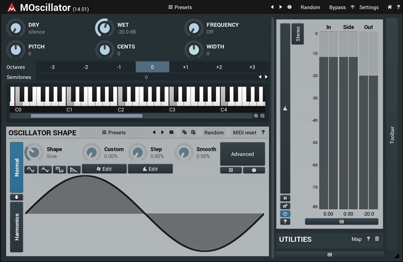This screenshot has width=403, height=262.
Task: Select octave +2
Action: pos(219,67)
